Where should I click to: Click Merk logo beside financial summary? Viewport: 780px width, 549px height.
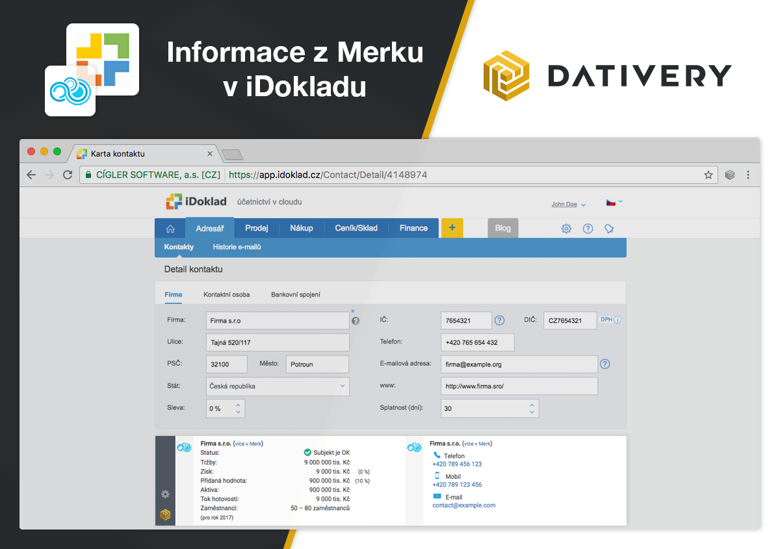pyautogui.click(x=184, y=448)
